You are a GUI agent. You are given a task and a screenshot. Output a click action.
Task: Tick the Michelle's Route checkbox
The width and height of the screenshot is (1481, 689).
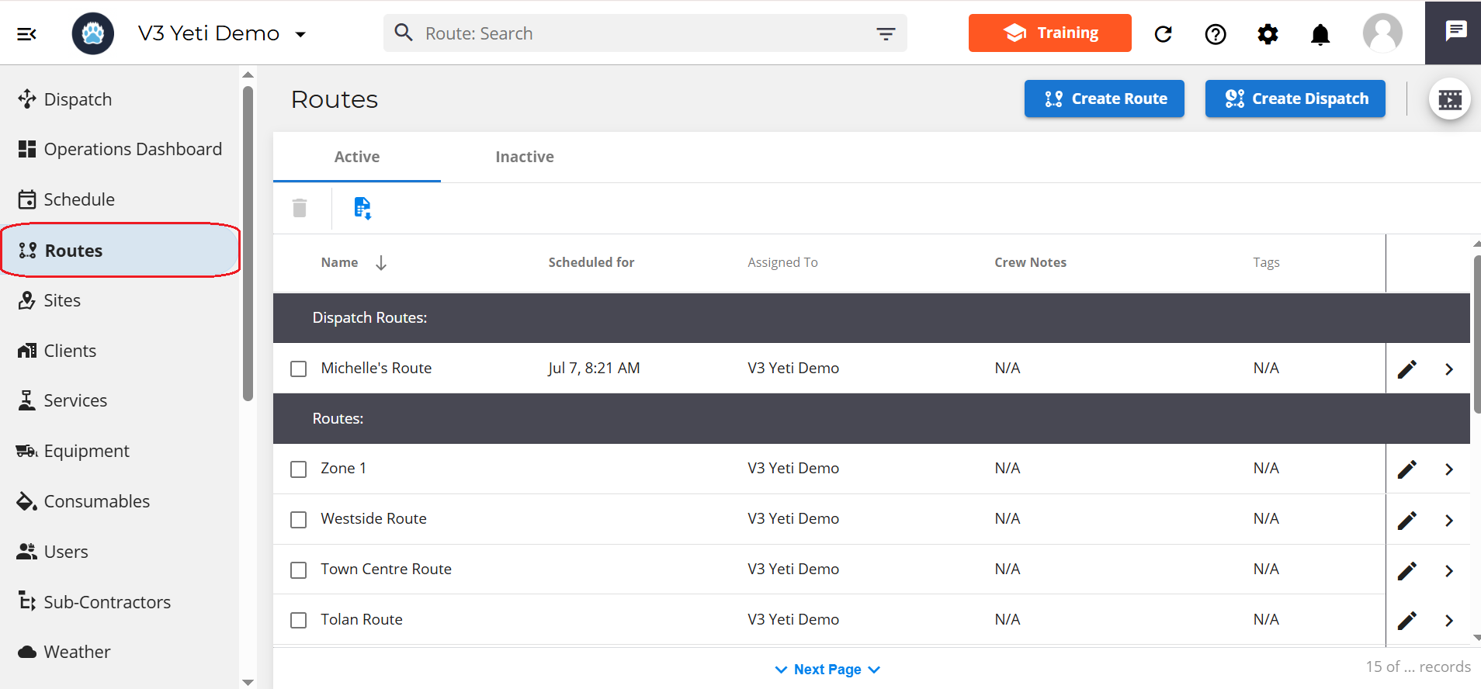click(299, 369)
